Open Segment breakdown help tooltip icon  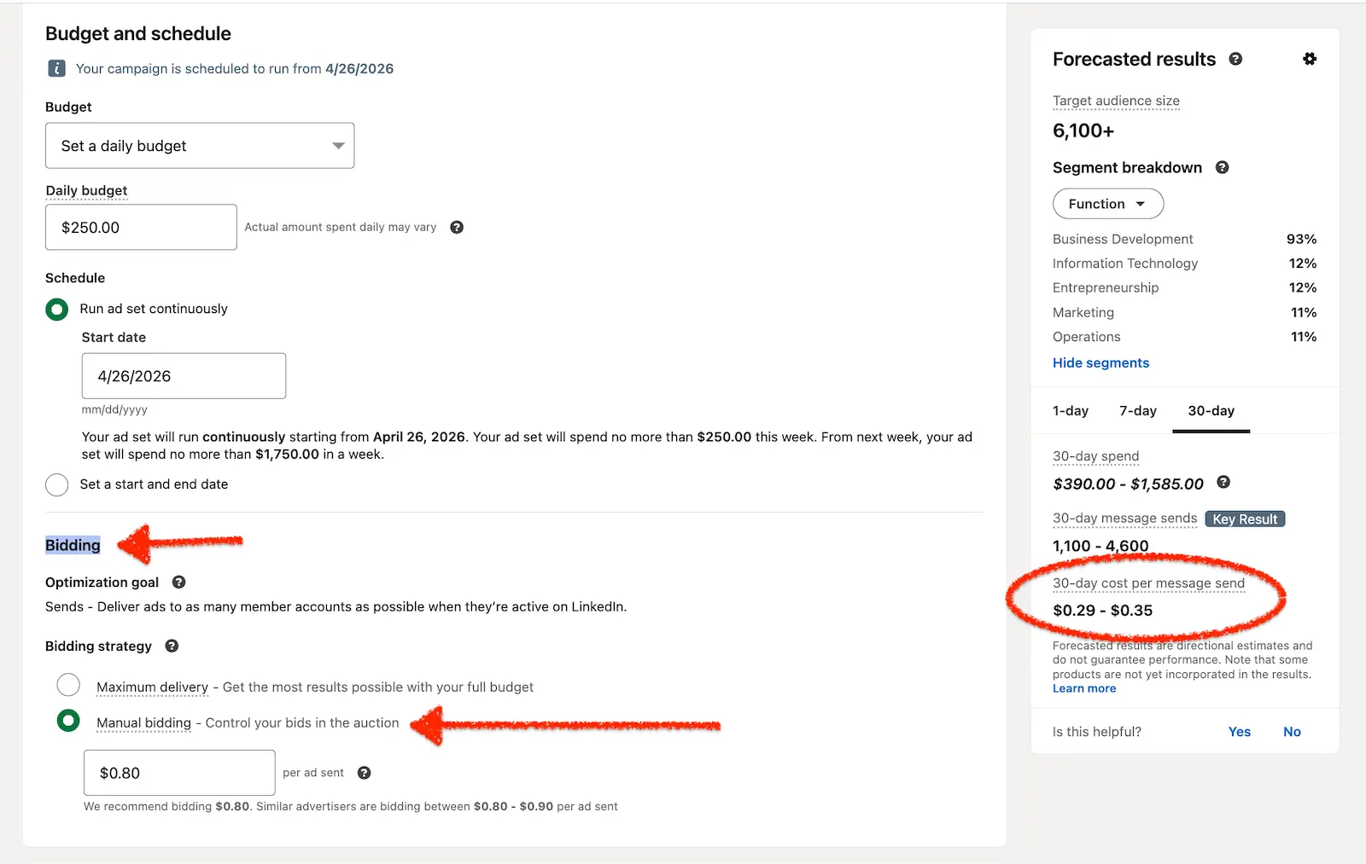(1222, 167)
